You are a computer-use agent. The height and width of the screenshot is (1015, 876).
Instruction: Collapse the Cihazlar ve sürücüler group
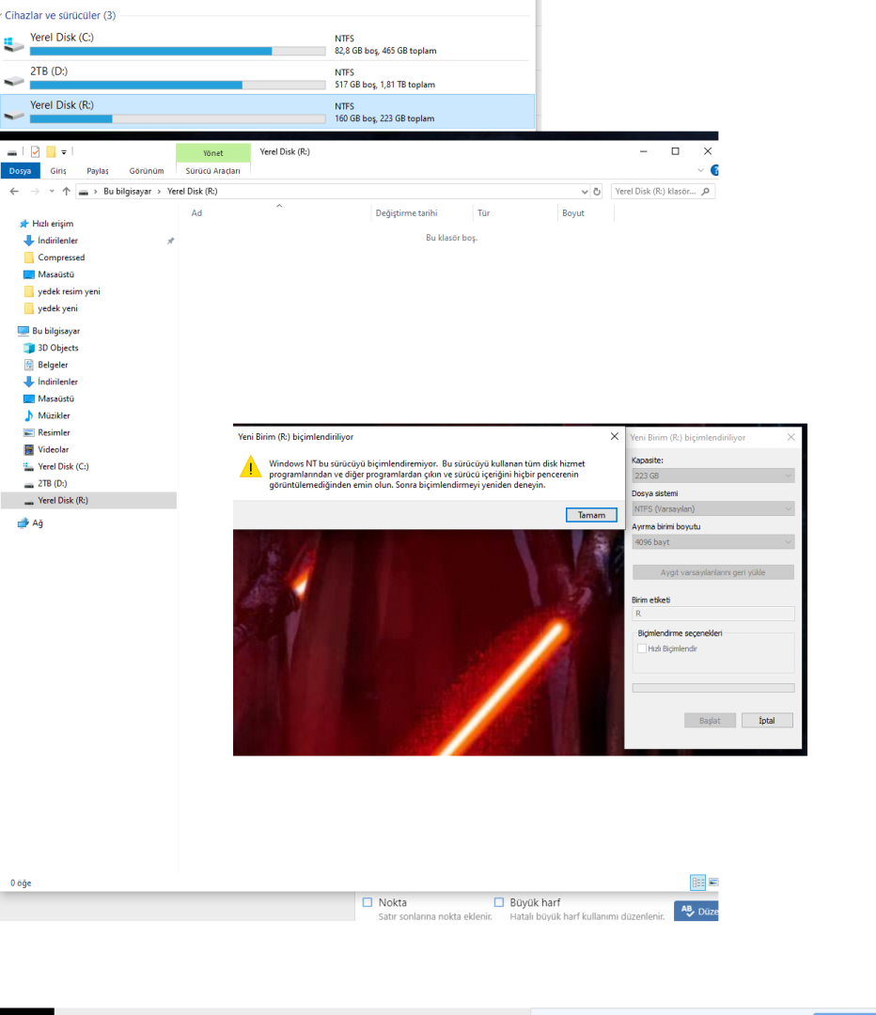coord(59,15)
